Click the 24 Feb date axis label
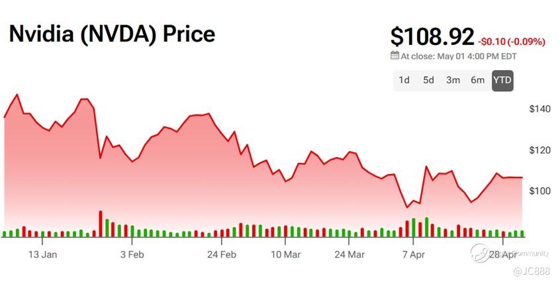This screenshot has width=560, height=284. tap(221, 254)
